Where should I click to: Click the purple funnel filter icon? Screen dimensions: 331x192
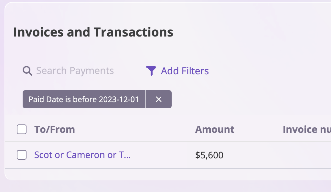tap(151, 71)
